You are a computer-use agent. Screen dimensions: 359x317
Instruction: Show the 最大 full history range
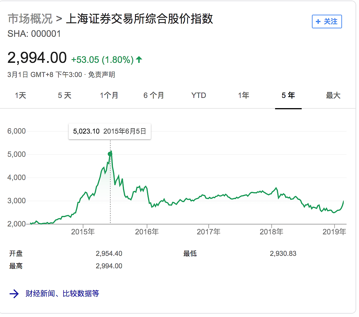333,95
